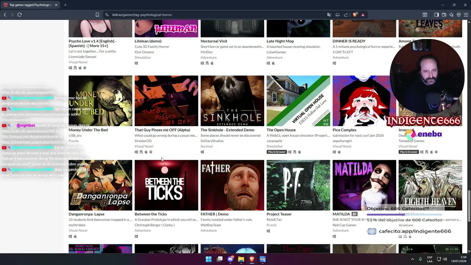Viewport: 471px width, 265px height.
Task: Open the Pica Complex title link
Action: point(344,130)
